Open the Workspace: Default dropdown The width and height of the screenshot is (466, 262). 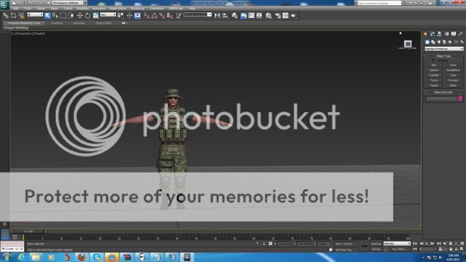68,3
